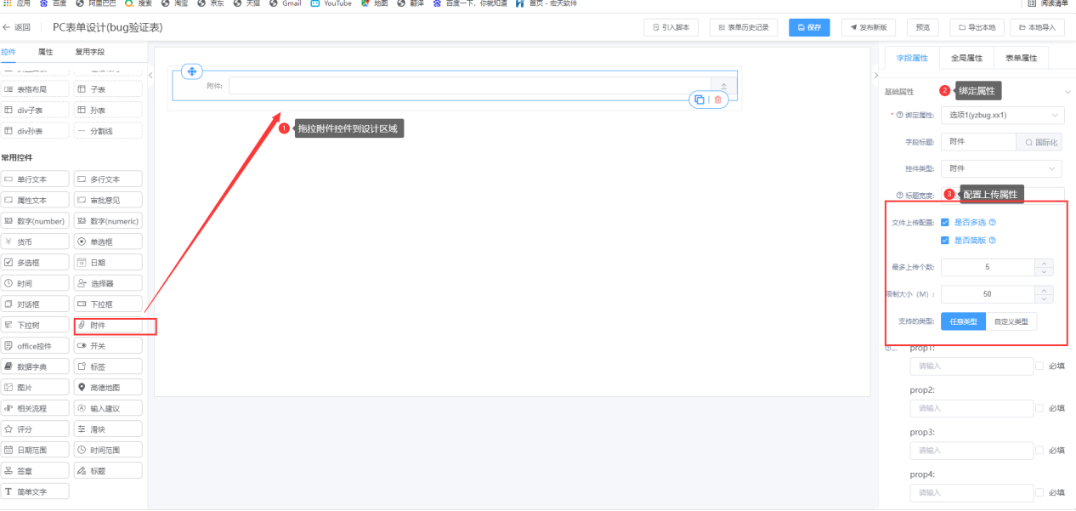Select the 单选框 radio control
Image resolution: width=1076 pixels, height=511 pixels.
pyautogui.click(x=108, y=241)
